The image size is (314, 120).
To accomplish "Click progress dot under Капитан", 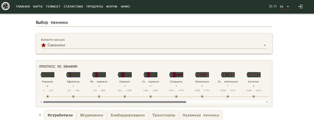I will click(x=253, y=97).
